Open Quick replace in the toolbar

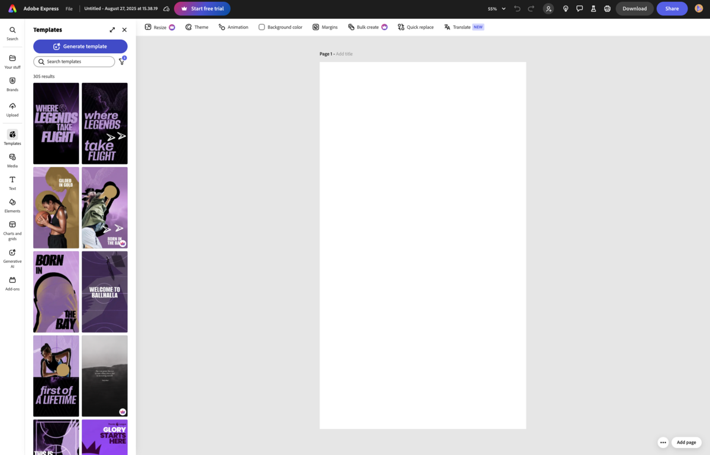[x=415, y=27]
